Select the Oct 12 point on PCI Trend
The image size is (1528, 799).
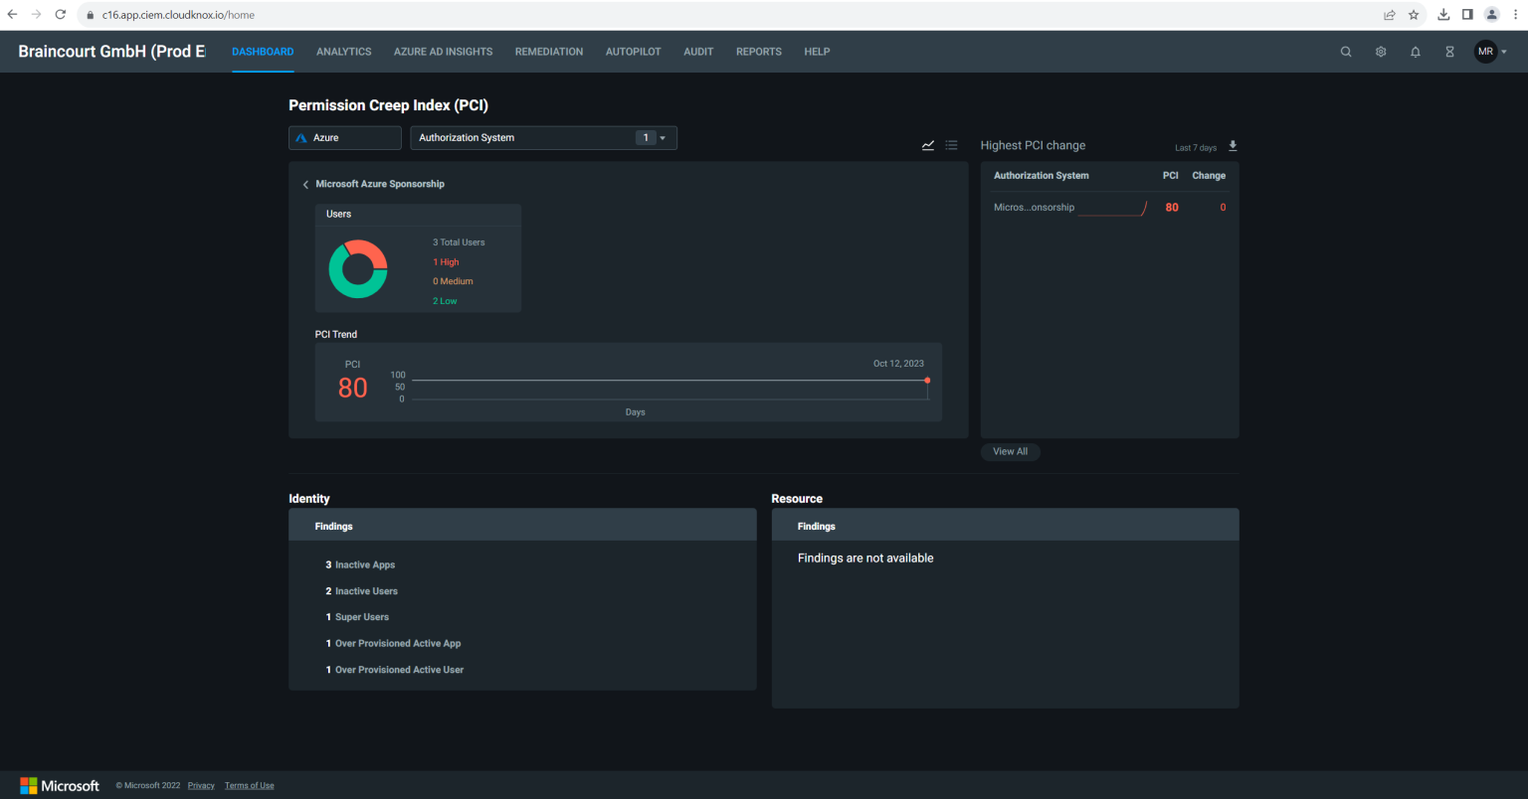point(927,380)
